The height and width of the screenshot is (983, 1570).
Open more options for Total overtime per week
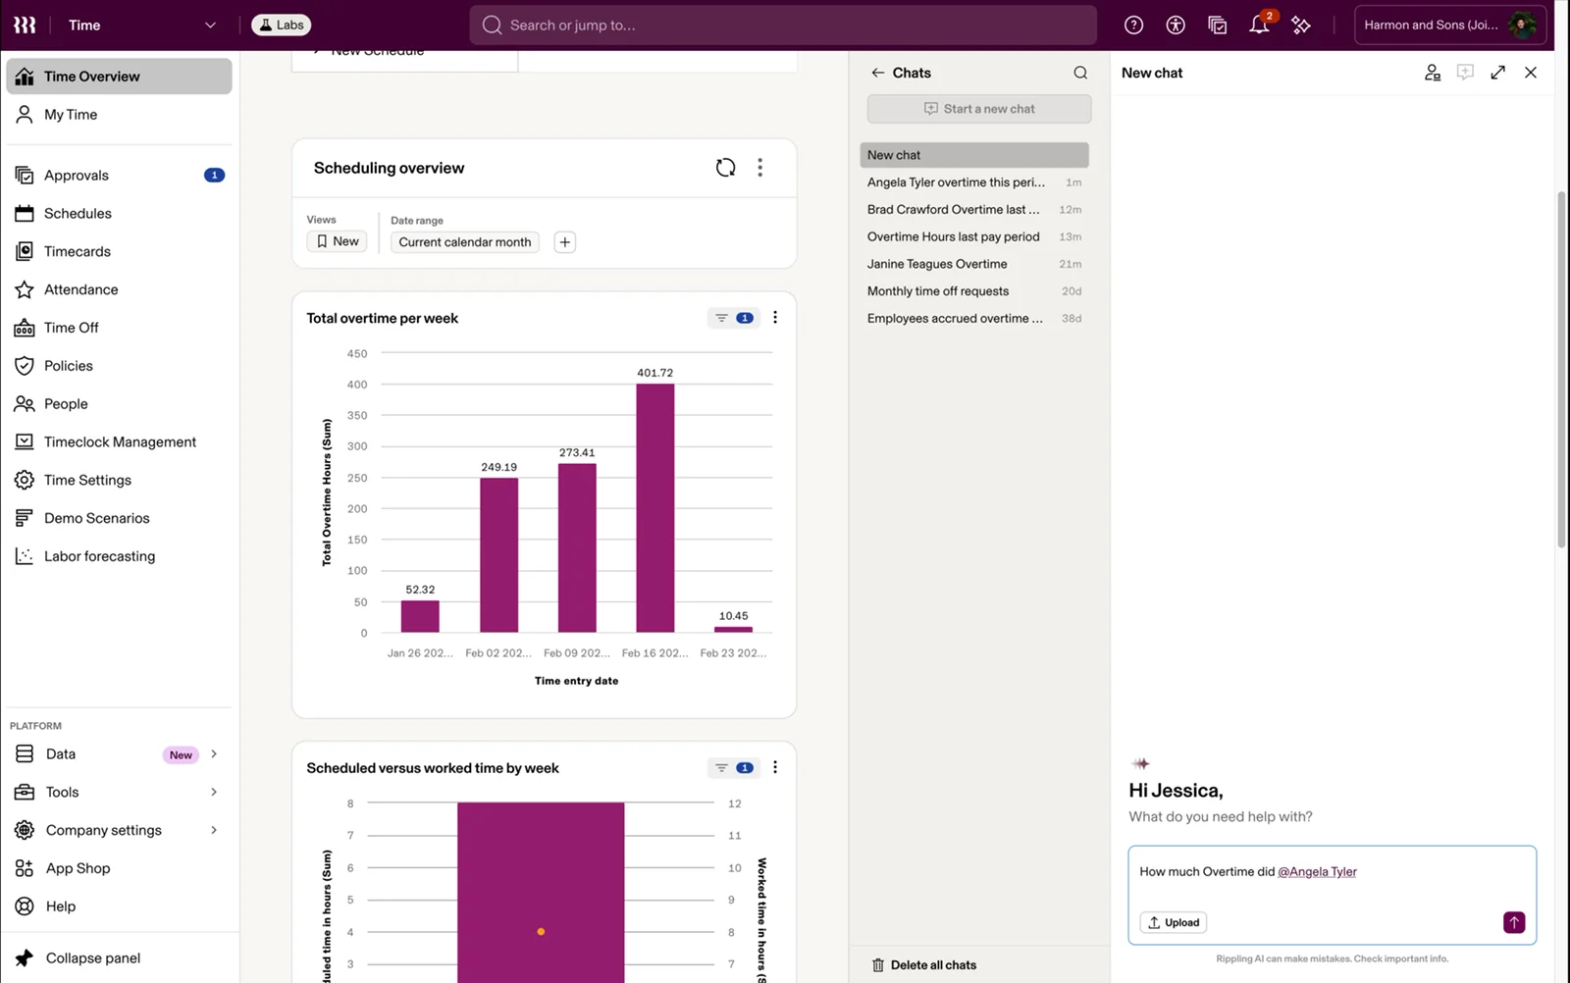pyautogui.click(x=775, y=318)
